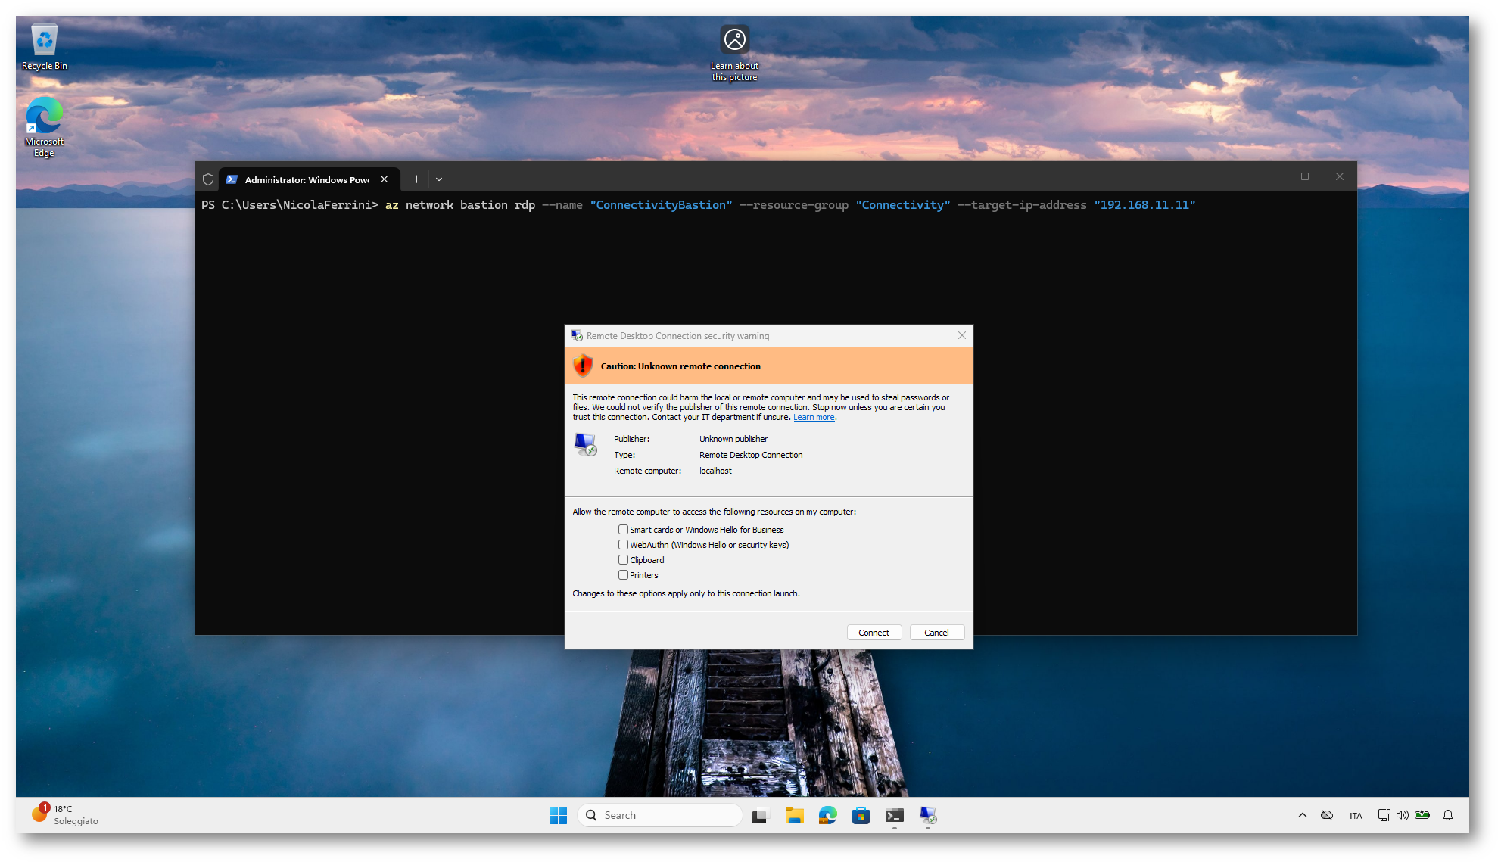Open the Recycle Bin desktop icon
1501x865 pixels.
(44, 47)
